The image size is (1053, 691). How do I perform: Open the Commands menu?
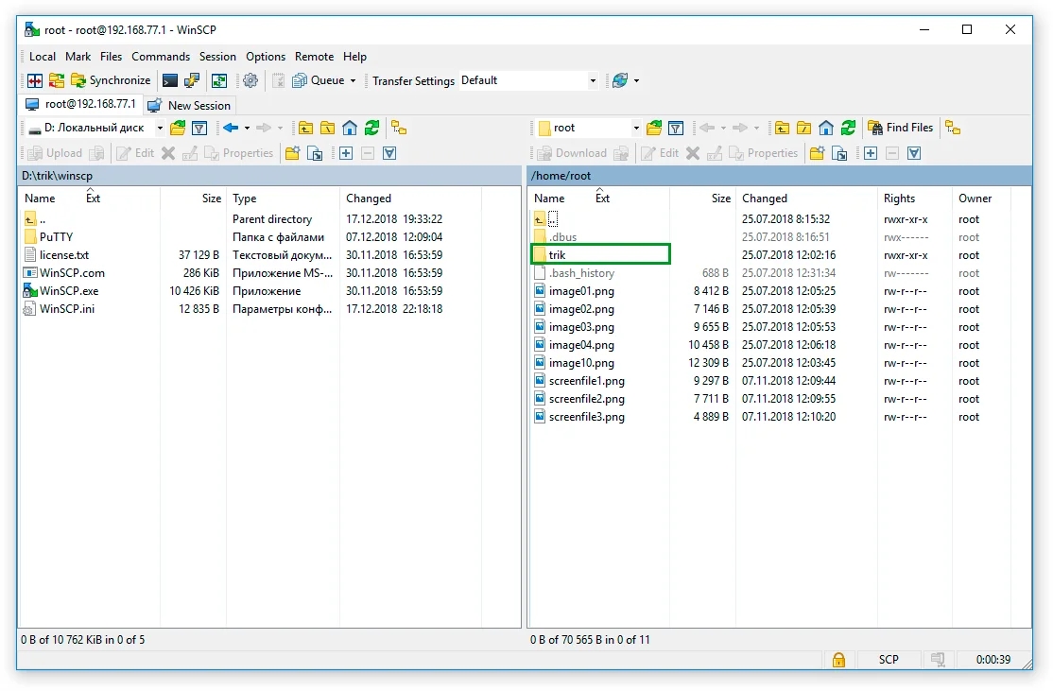coord(161,57)
